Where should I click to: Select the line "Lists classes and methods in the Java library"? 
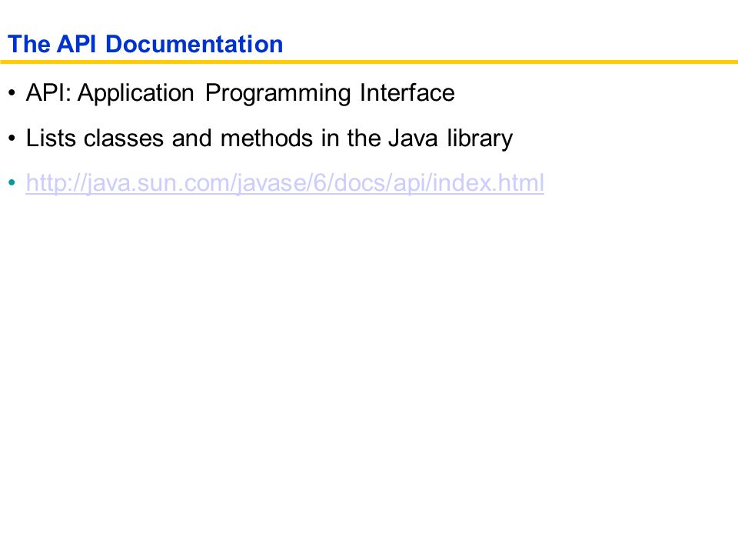click(269, 138)
